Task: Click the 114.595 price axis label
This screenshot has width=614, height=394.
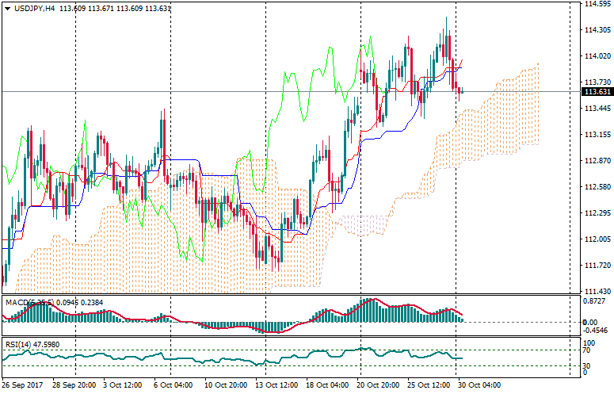Action: 596,4
